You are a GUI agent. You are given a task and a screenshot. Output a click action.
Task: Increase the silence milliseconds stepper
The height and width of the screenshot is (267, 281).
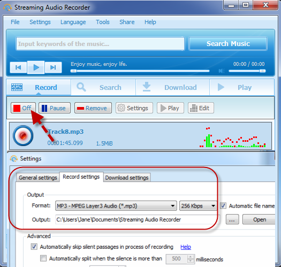point(191,257)
